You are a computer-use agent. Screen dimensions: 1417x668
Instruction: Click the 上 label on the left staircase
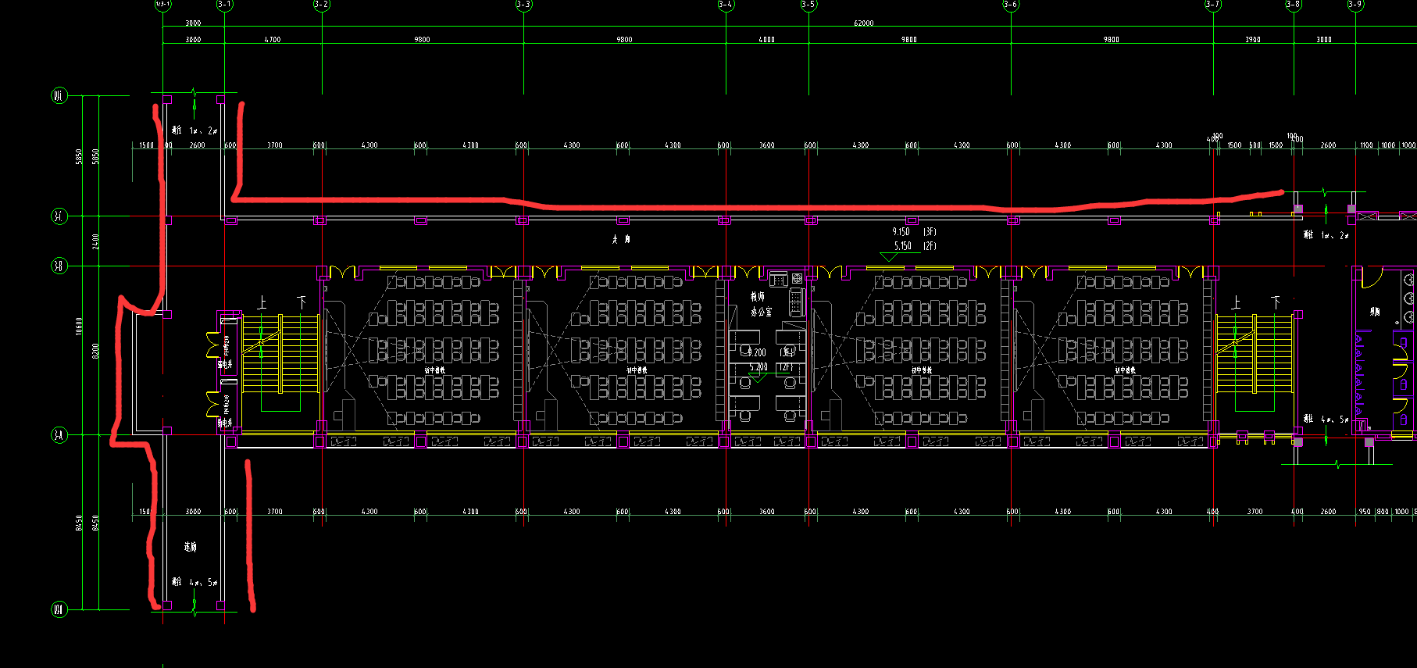[262, 302]
